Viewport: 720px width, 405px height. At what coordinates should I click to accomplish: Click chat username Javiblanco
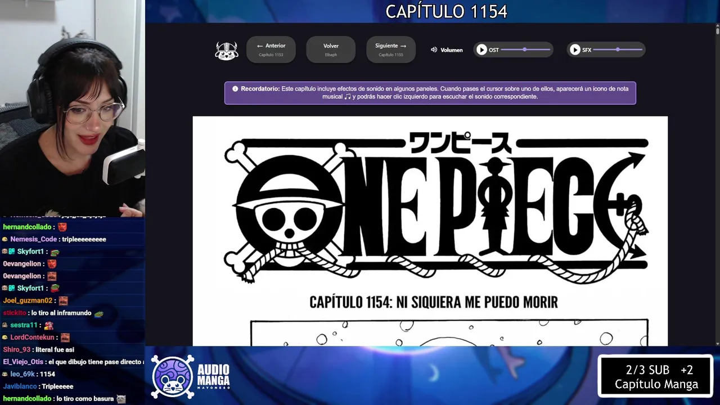pyautogui.click(x=20, y=386)
